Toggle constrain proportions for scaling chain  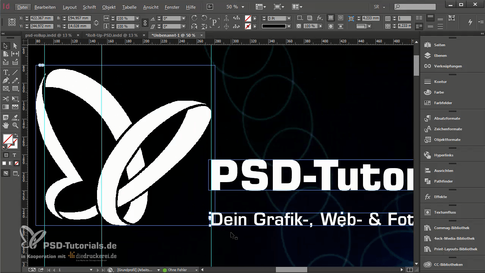click(x=145, y=22)
